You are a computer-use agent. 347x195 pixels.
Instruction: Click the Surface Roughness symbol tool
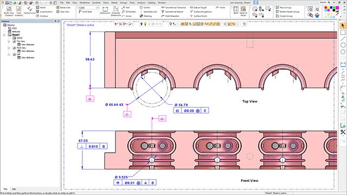201,12
